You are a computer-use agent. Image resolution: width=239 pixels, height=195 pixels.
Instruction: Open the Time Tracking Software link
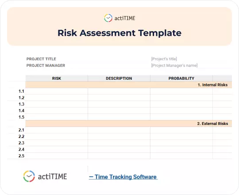pos(123,177)
